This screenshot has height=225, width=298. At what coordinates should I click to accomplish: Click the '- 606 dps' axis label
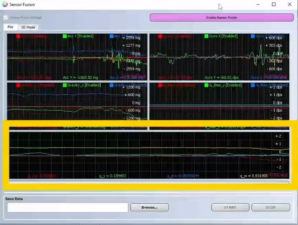point(274,69)
